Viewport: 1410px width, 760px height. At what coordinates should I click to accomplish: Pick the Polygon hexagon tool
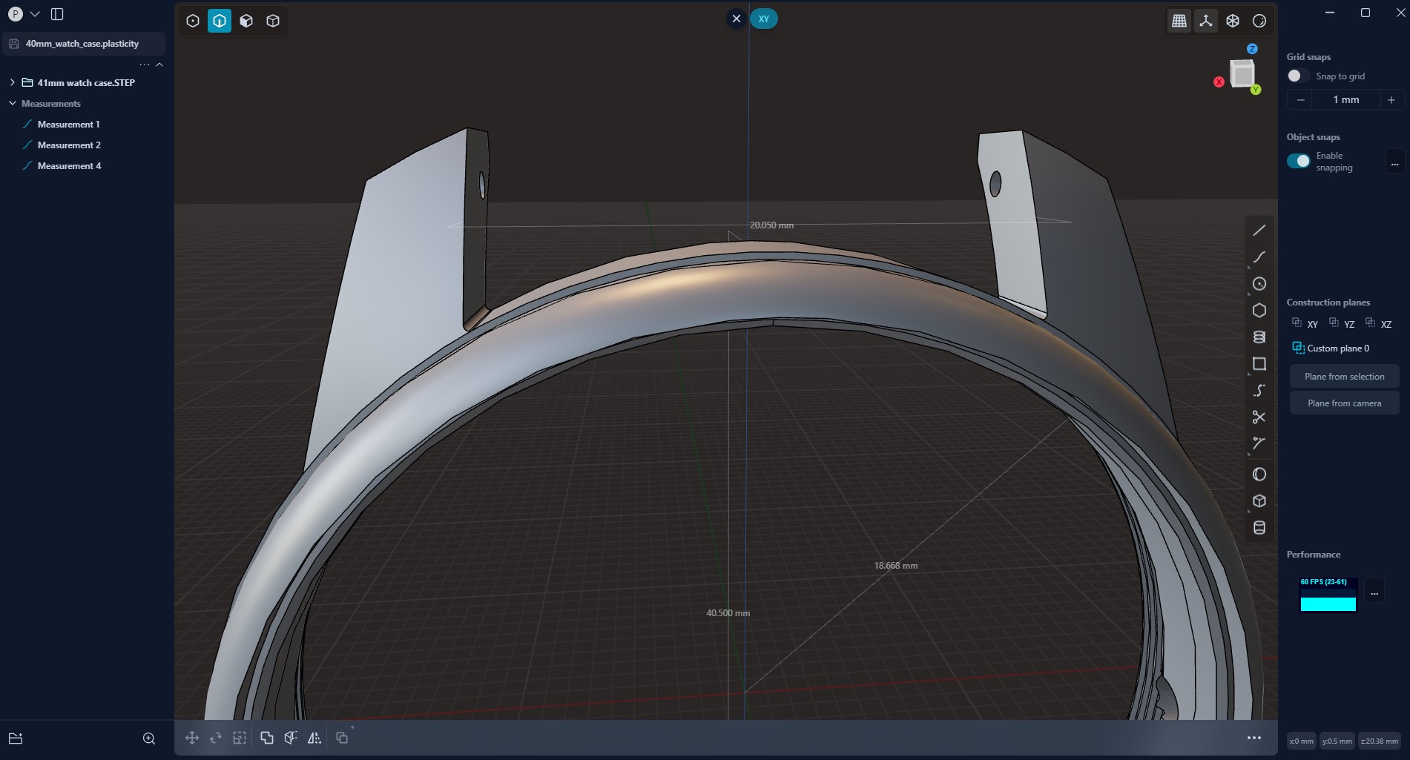tap(1259, 311)
